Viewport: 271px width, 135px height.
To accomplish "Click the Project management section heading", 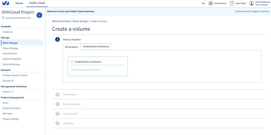I will point(12,97).
